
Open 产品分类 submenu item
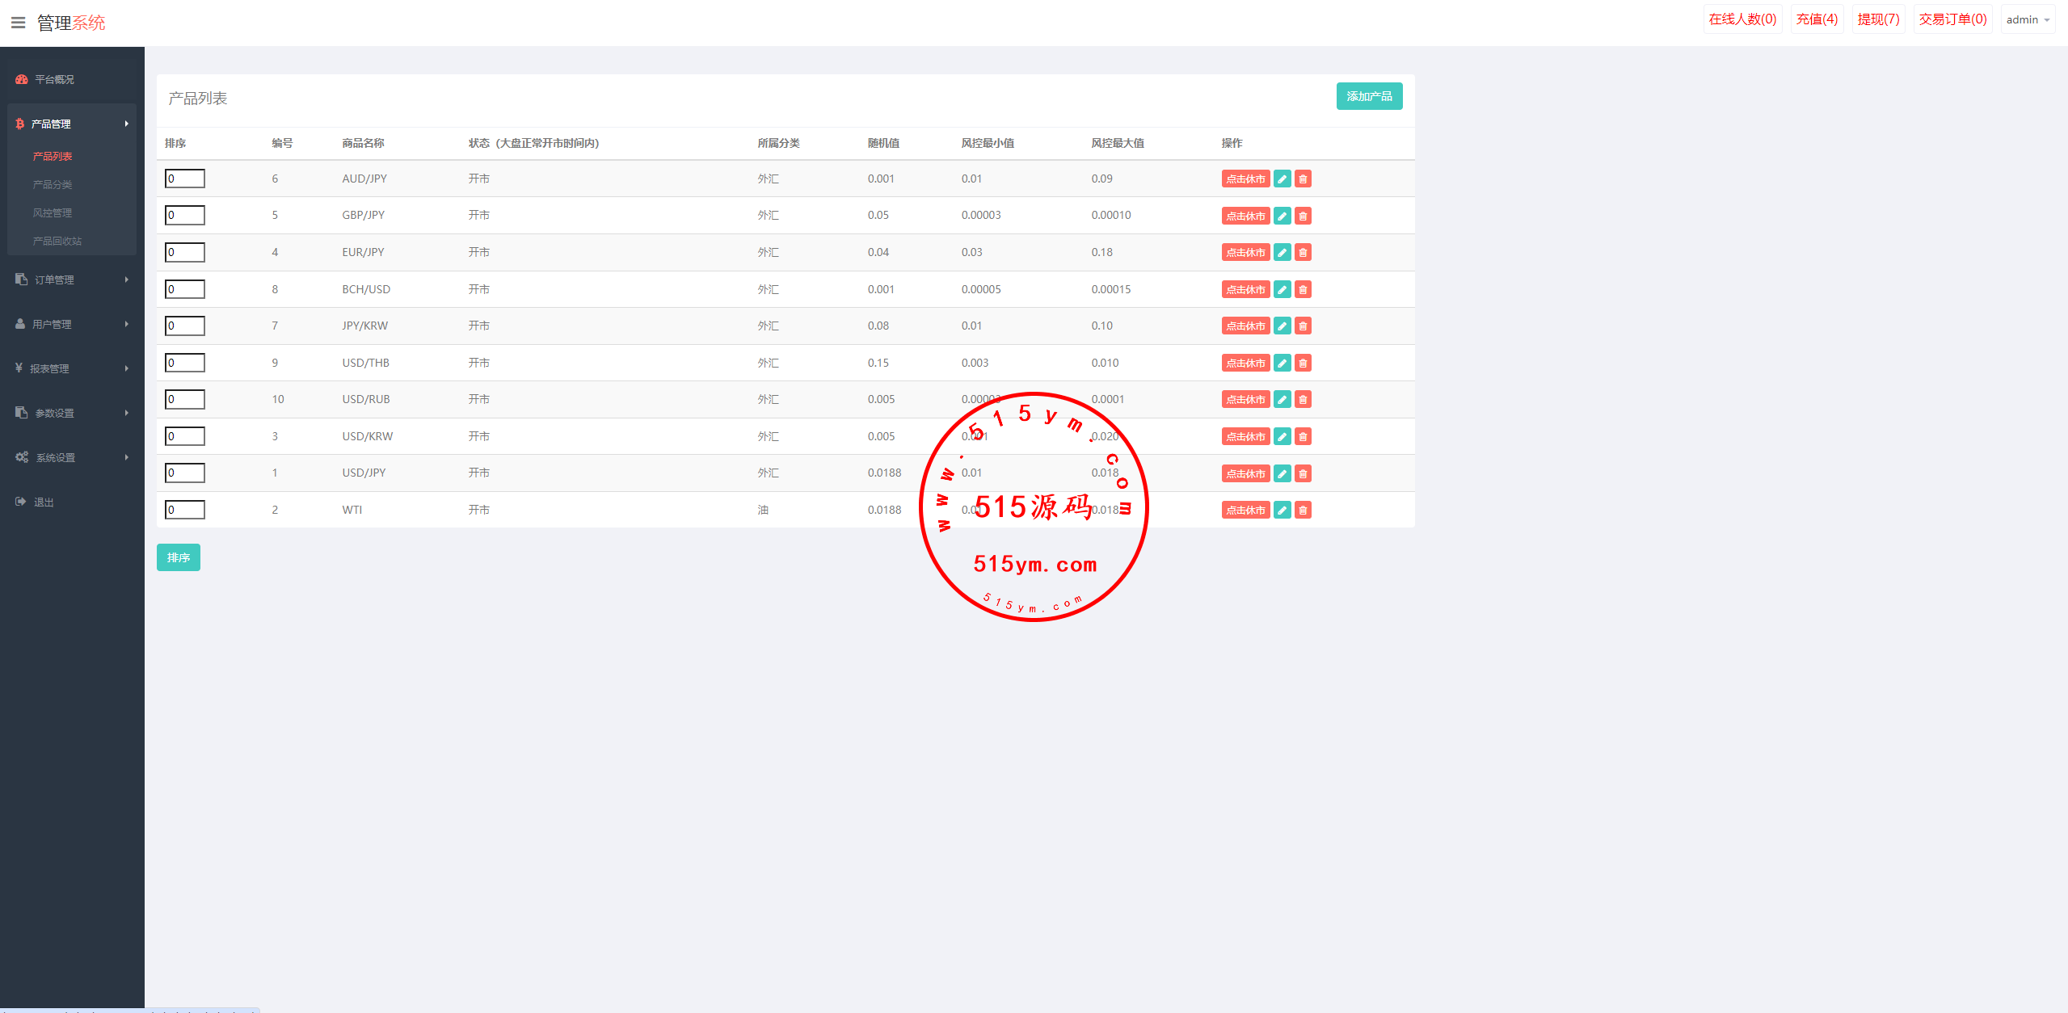point(53,184)
